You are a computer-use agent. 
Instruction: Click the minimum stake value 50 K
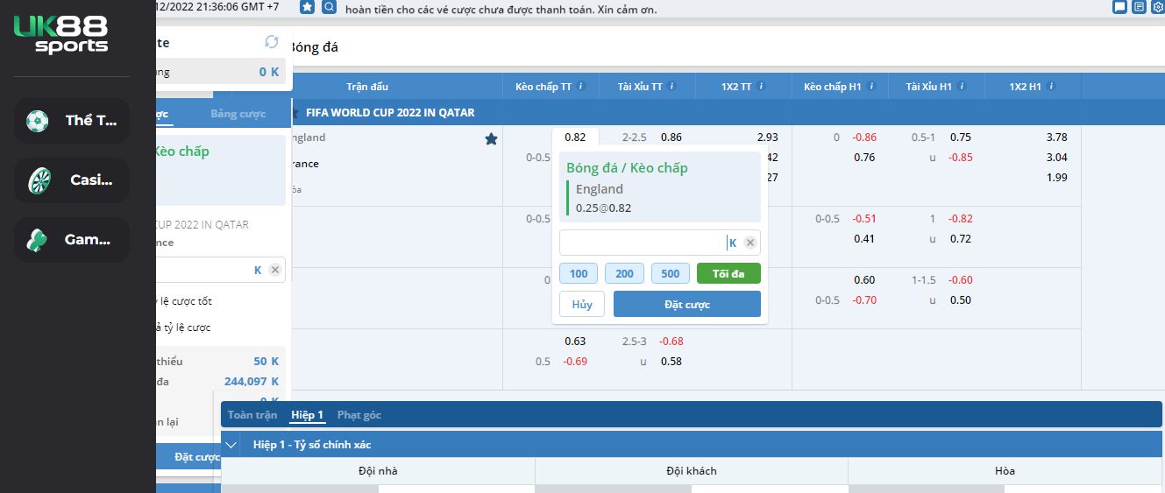266,361
